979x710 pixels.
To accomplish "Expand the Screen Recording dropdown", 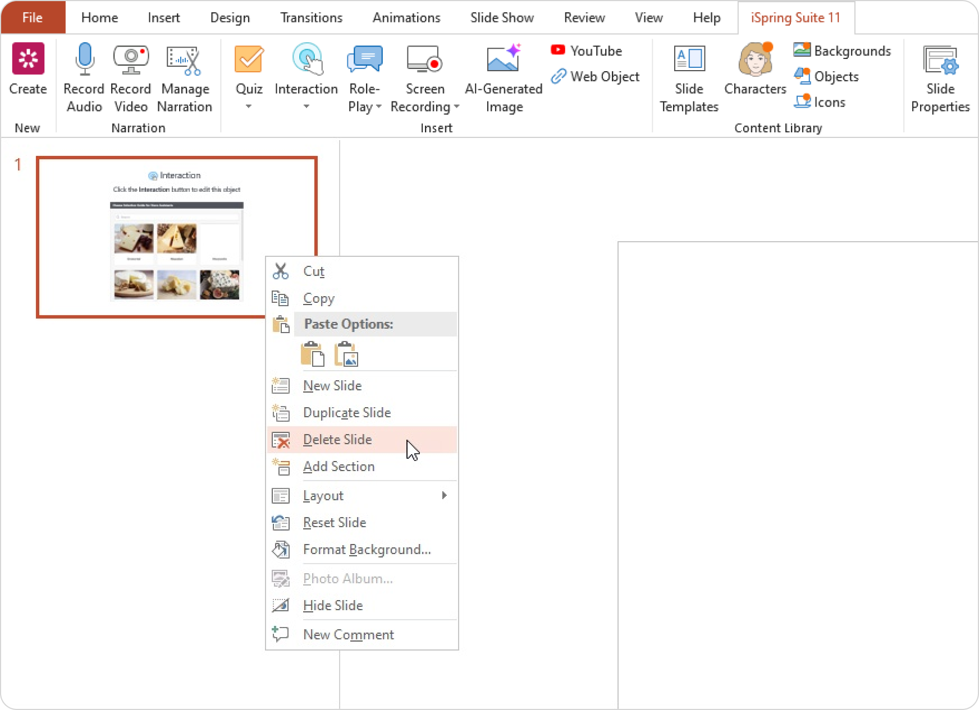I will point(456,107).
